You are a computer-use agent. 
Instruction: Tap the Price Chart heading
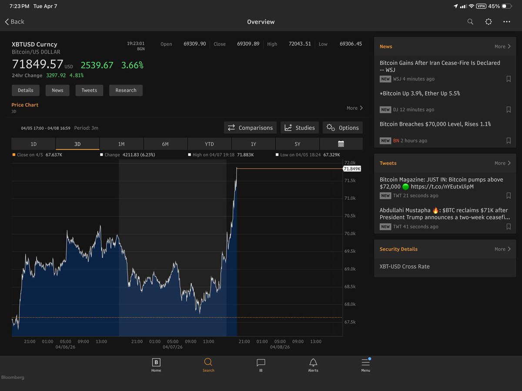pyautogui.click(x=25, y=105)
